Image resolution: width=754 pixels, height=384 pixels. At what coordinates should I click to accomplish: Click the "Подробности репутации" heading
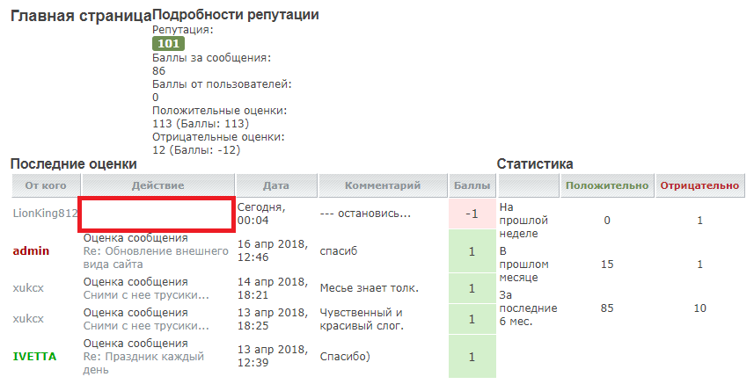coord(236,15)
